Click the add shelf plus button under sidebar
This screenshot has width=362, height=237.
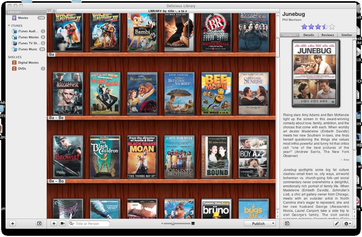pyautogui.click(x=13, y=223)
